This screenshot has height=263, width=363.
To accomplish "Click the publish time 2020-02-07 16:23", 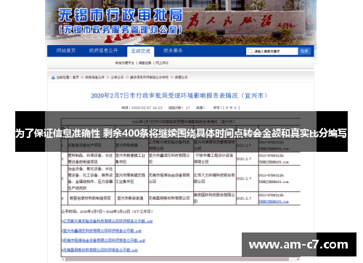I will [x=147, y=108].
